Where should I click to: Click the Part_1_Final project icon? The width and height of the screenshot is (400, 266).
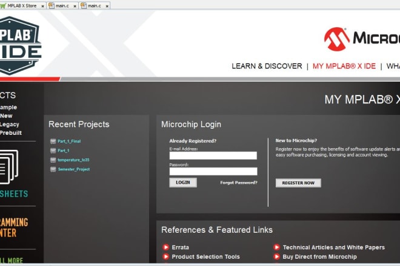click(53, 141)
